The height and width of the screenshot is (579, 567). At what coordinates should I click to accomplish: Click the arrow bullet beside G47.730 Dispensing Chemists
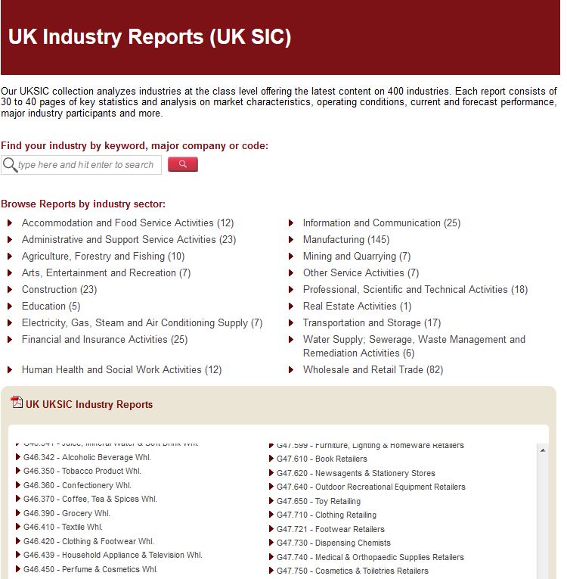tap(271, 543)
